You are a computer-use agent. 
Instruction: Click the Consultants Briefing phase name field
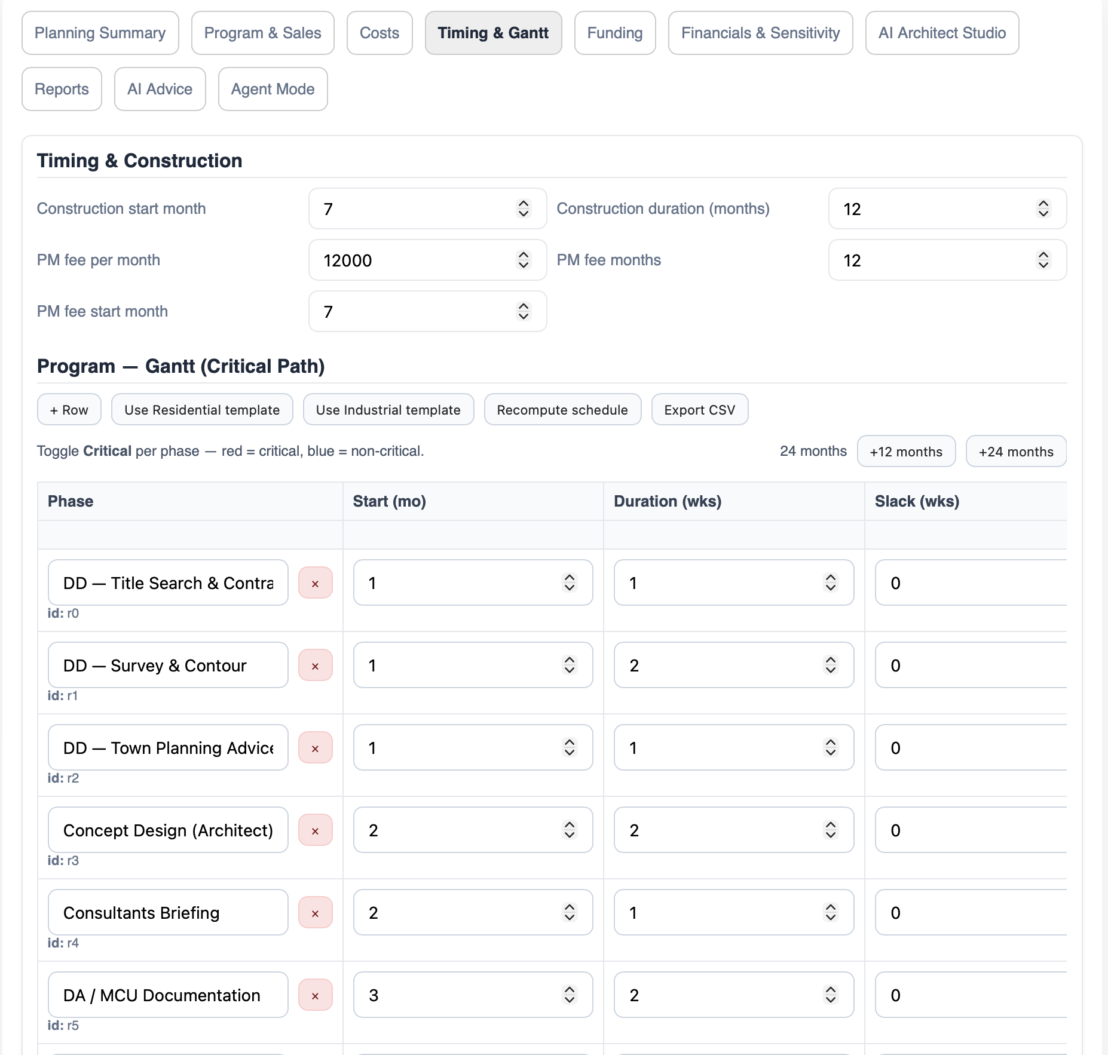168,912
